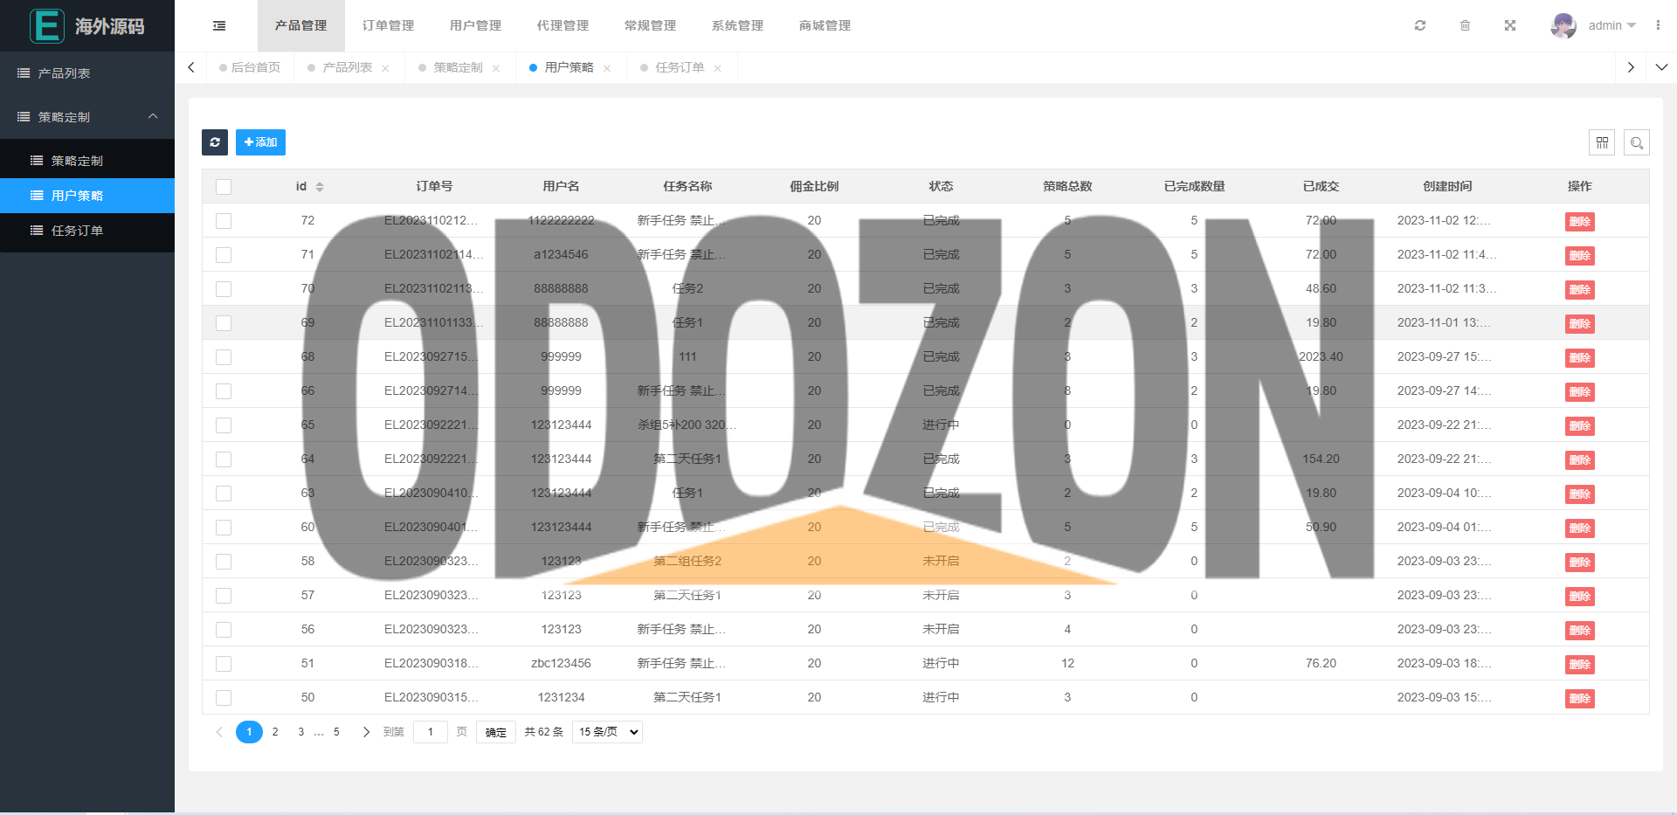Open 产品列表 in the sidebar
This screenshot has width=1677, height=815.
pos(87,73)
